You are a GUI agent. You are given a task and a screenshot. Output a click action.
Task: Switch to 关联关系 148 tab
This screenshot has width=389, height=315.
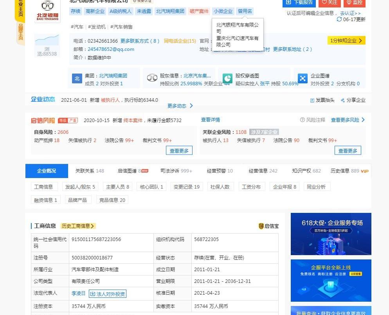[x=90, y=171]
